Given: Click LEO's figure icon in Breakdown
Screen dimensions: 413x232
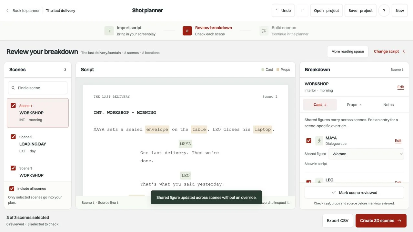Looking at the screenshot, I should coord(319,181).
